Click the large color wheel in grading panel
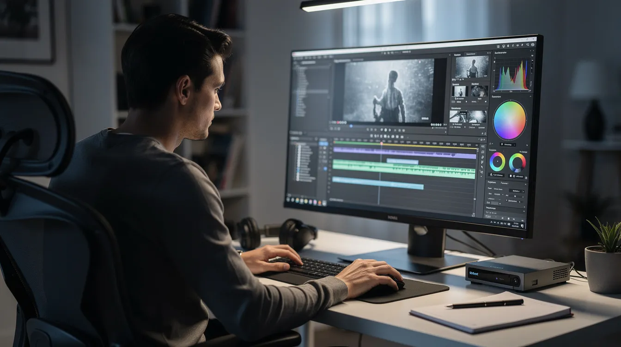 510,120
